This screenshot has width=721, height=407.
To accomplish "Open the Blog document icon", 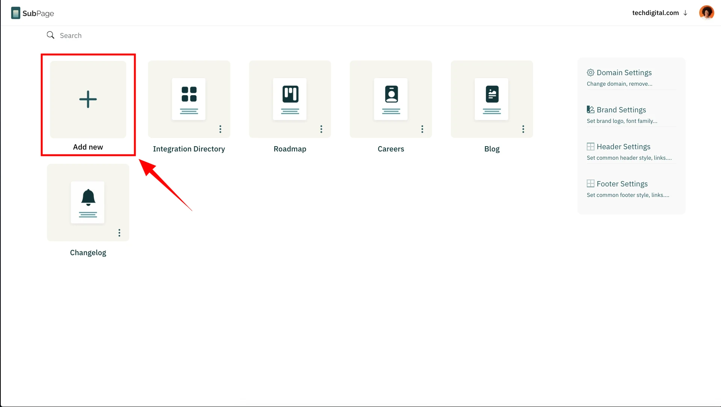I will [491, 99].
